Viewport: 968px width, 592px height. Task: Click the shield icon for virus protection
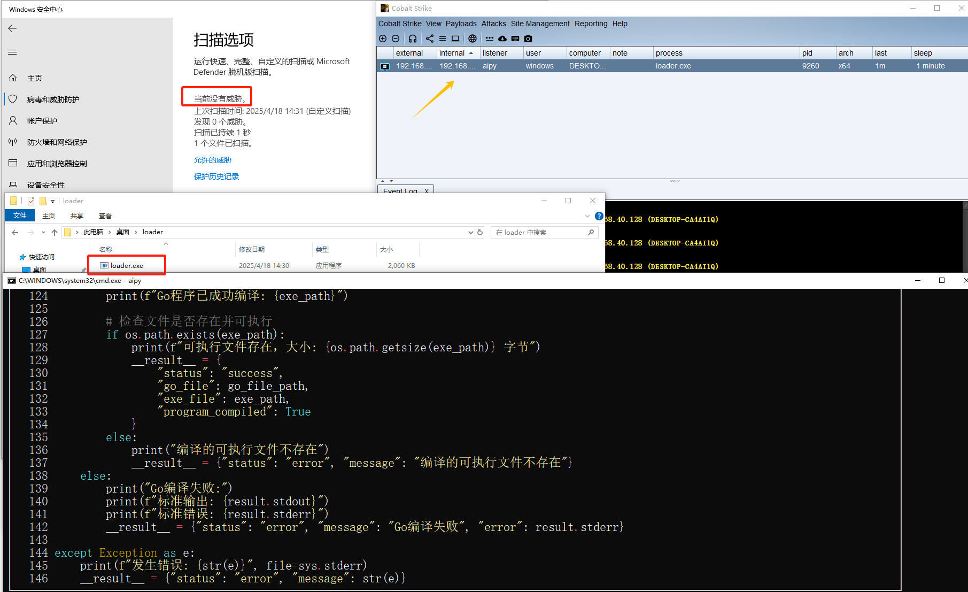[13, 99]
